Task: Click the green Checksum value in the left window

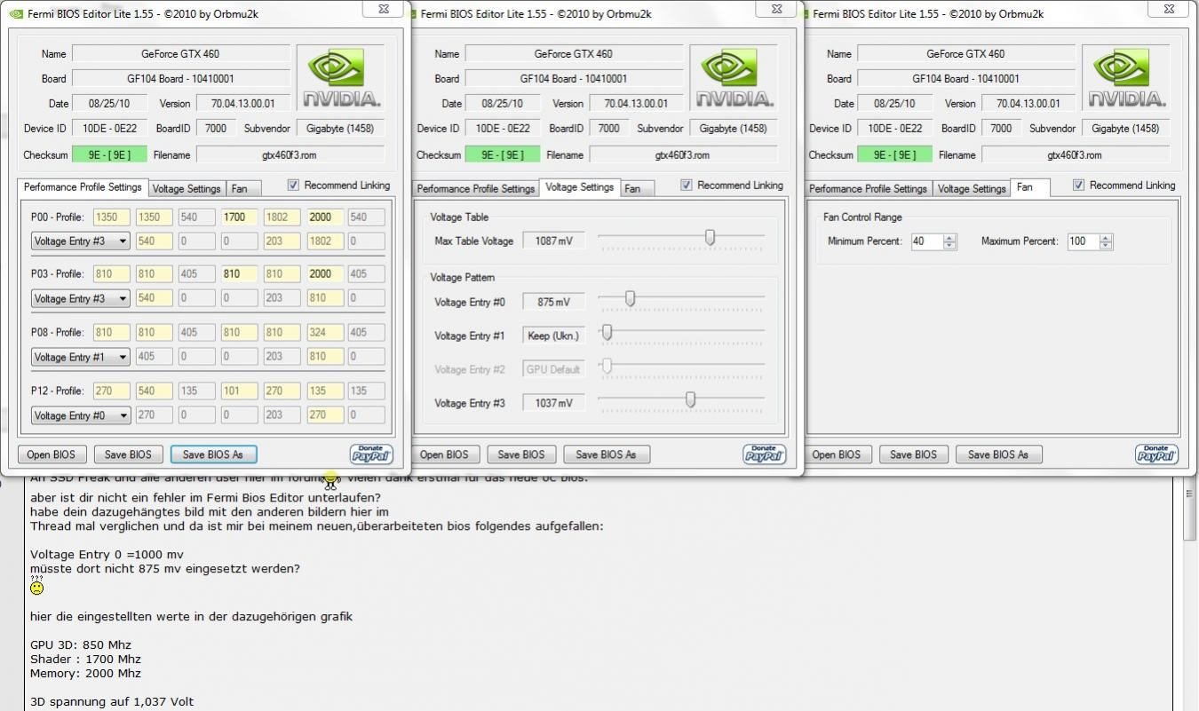Action: [110, 155]
